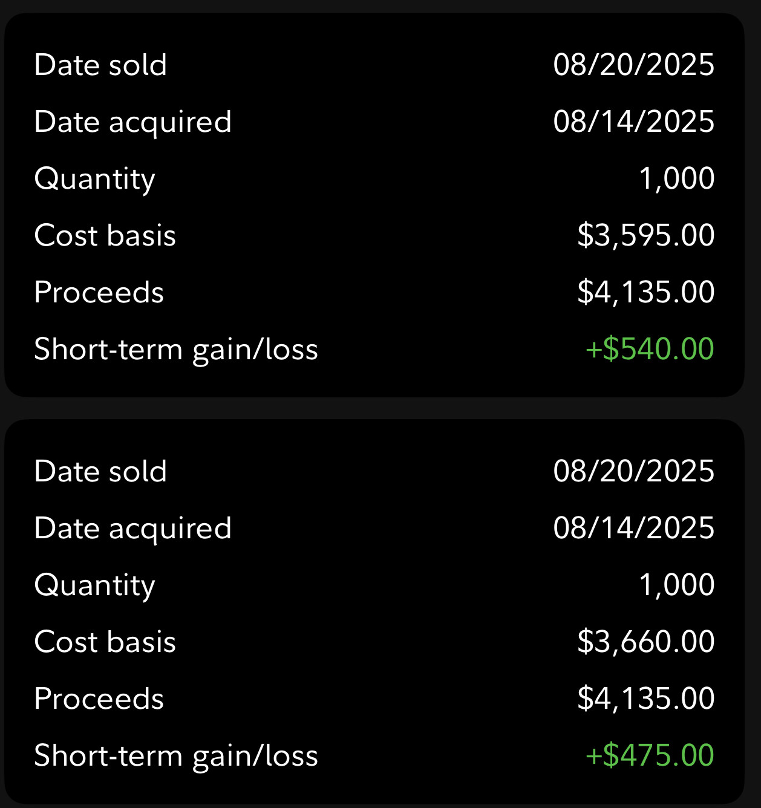
Task: Tap "Short-term gain/loss" label in bottom card
Action: coord(176,756)
